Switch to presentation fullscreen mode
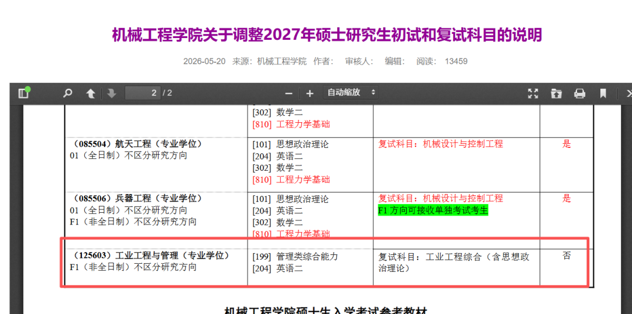This screenshot has width=632, height=314. (x=533, y=94)
